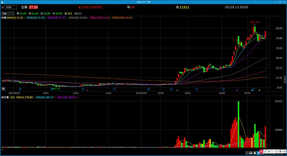The height and width of the screenshot is (156, 287).
Task: Click the 成交量 volume panel title
Action: (5, 97)
